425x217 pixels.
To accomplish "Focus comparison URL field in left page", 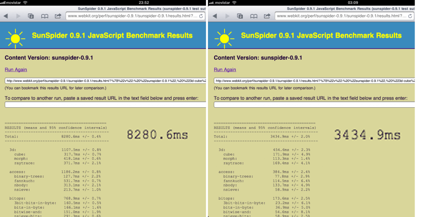I will click(x=105, y=104).
